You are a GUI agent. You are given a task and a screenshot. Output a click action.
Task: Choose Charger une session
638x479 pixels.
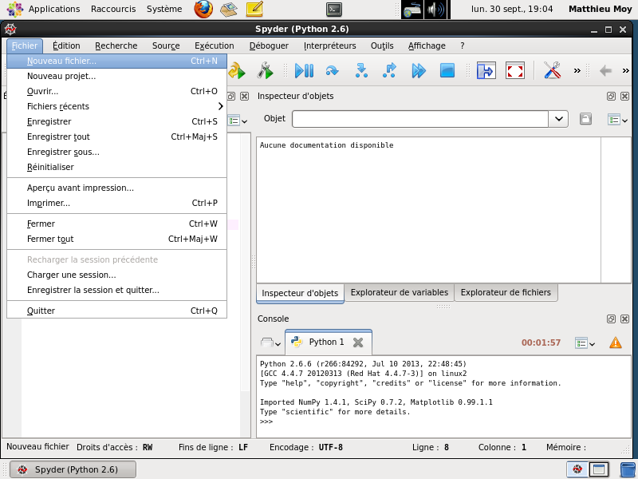[116, 275]
